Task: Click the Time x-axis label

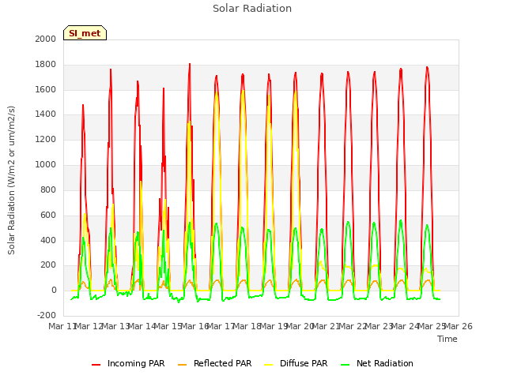Action: pyautogui.click(x=447, y=339)
